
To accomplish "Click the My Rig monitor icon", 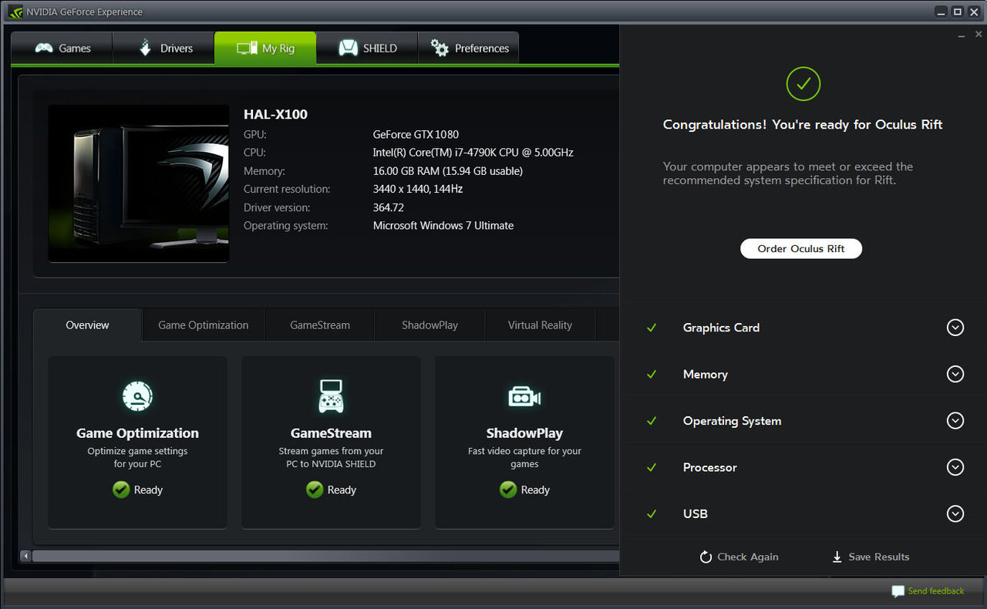I will click(x=245, y=48).
